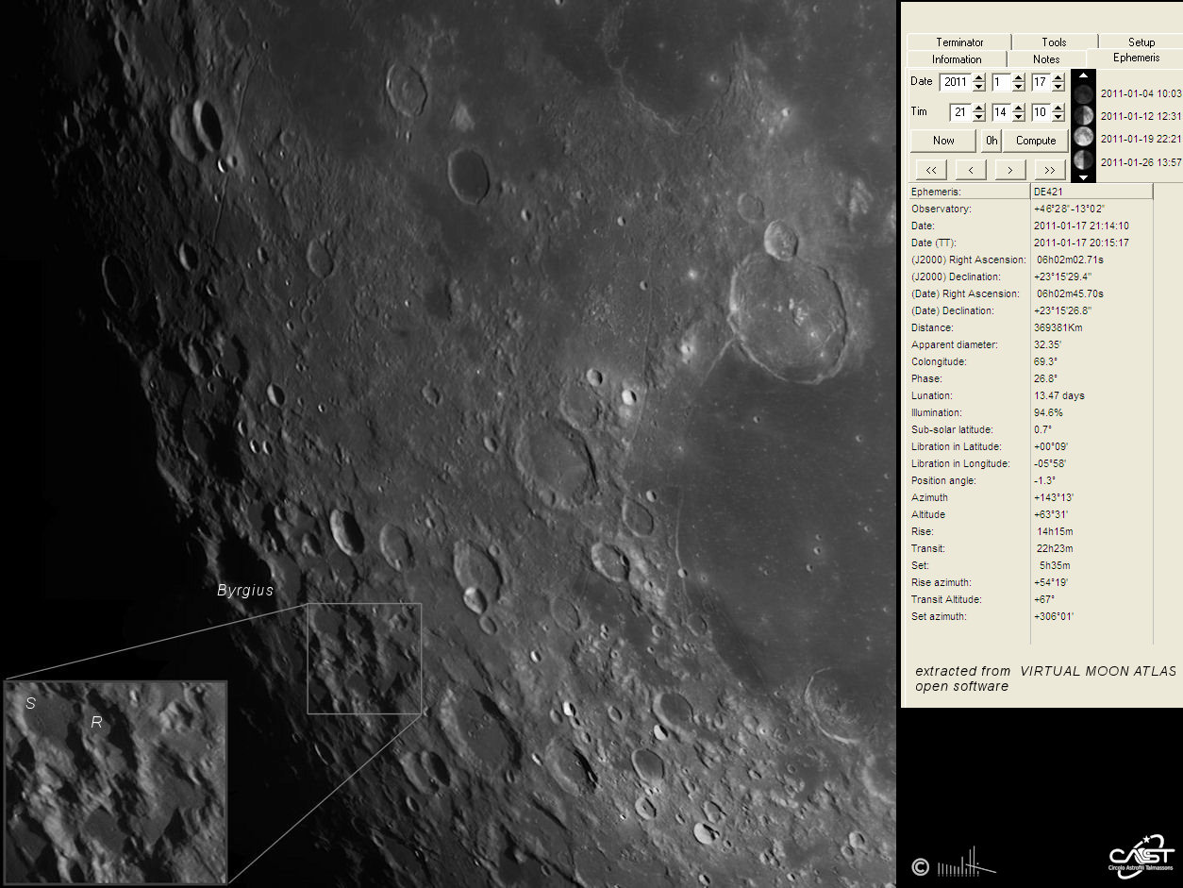This screenshot has height=888, width=1183.
Task: Decrease the month with its down arrow
Action: [x=1019, y=87]
